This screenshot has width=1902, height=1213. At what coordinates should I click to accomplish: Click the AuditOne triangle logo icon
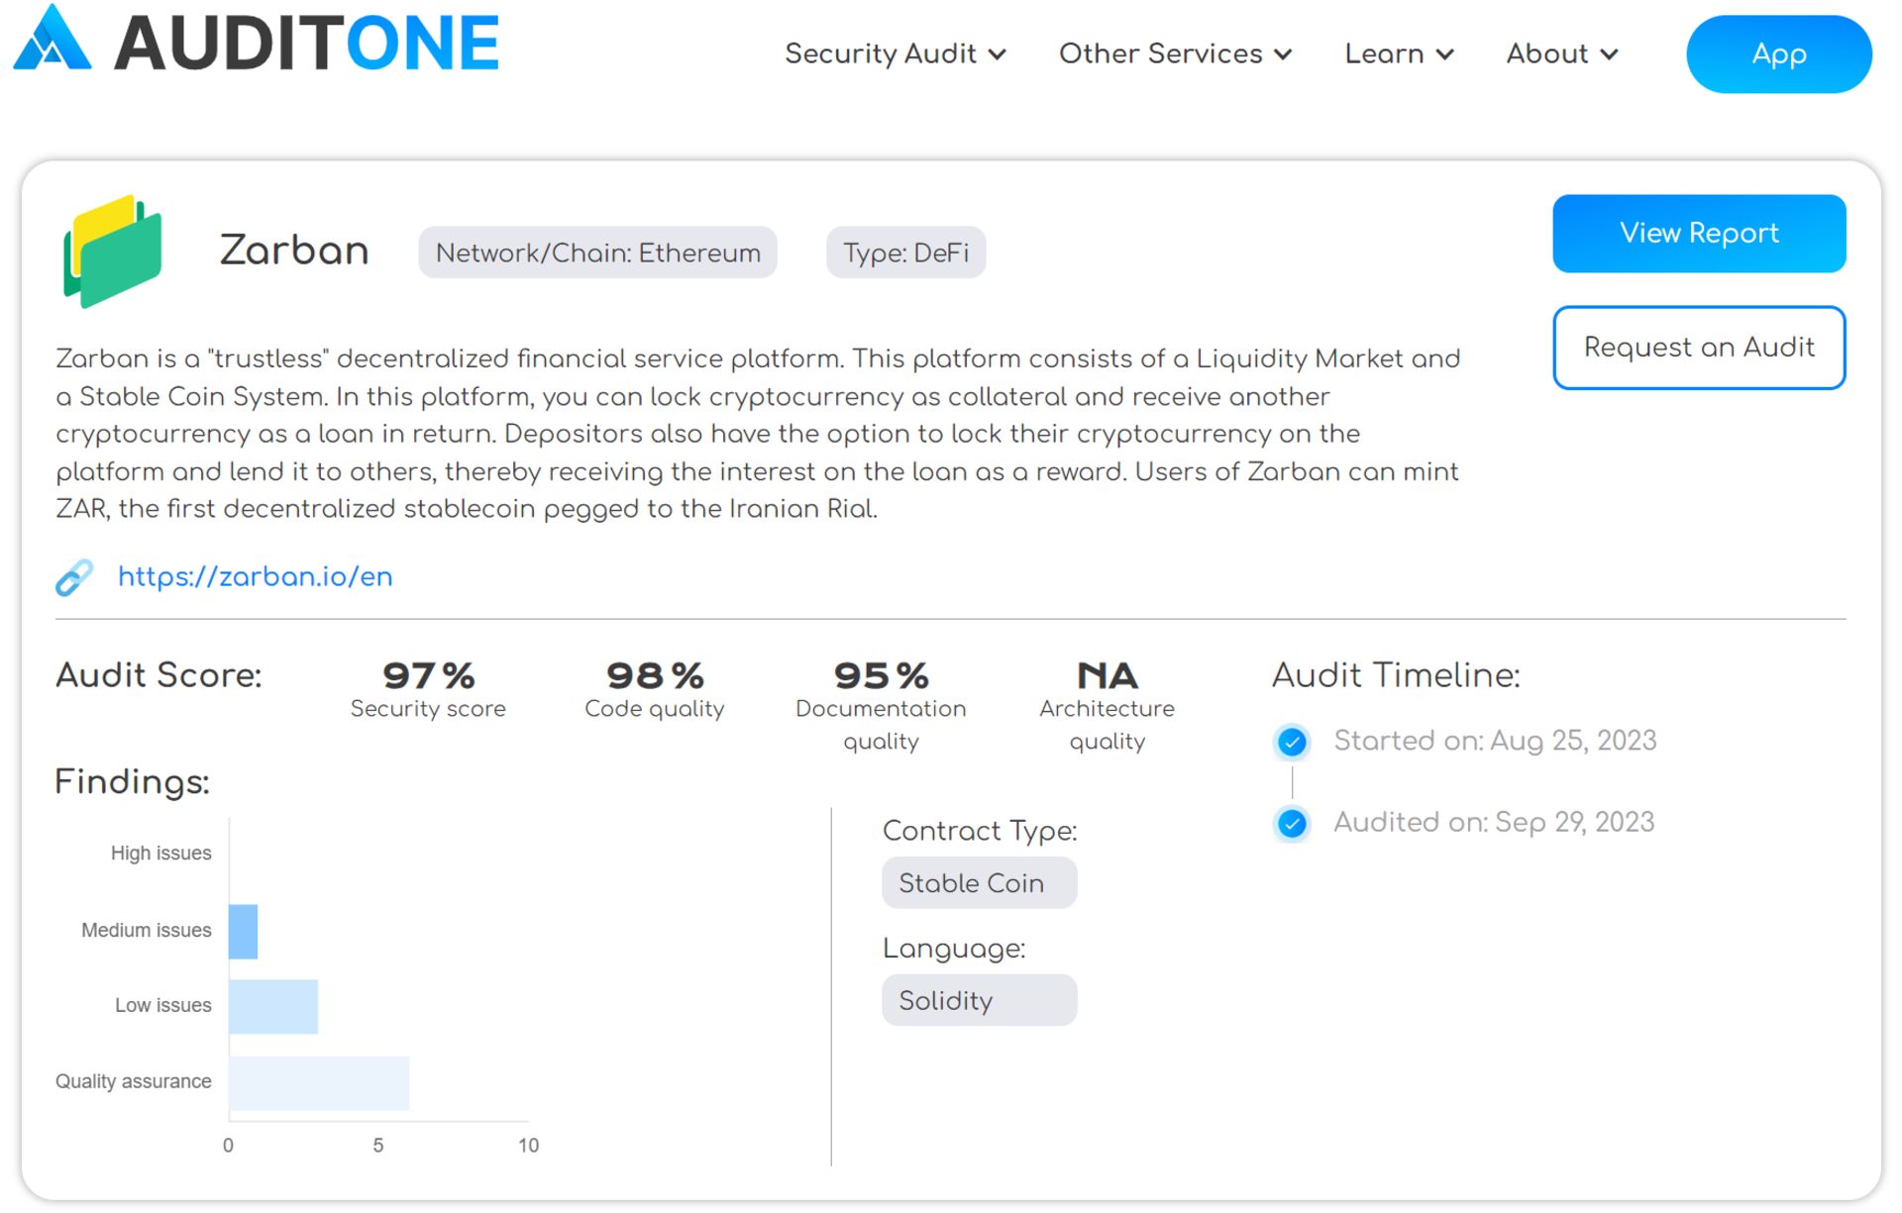point(53,41)
